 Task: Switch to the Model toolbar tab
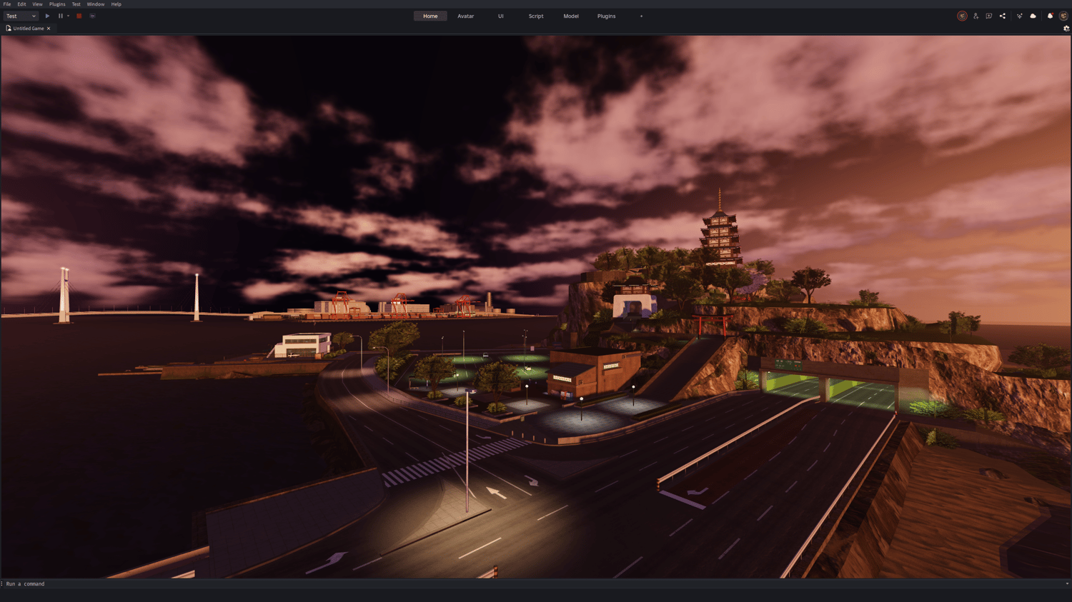click(571, 16)
